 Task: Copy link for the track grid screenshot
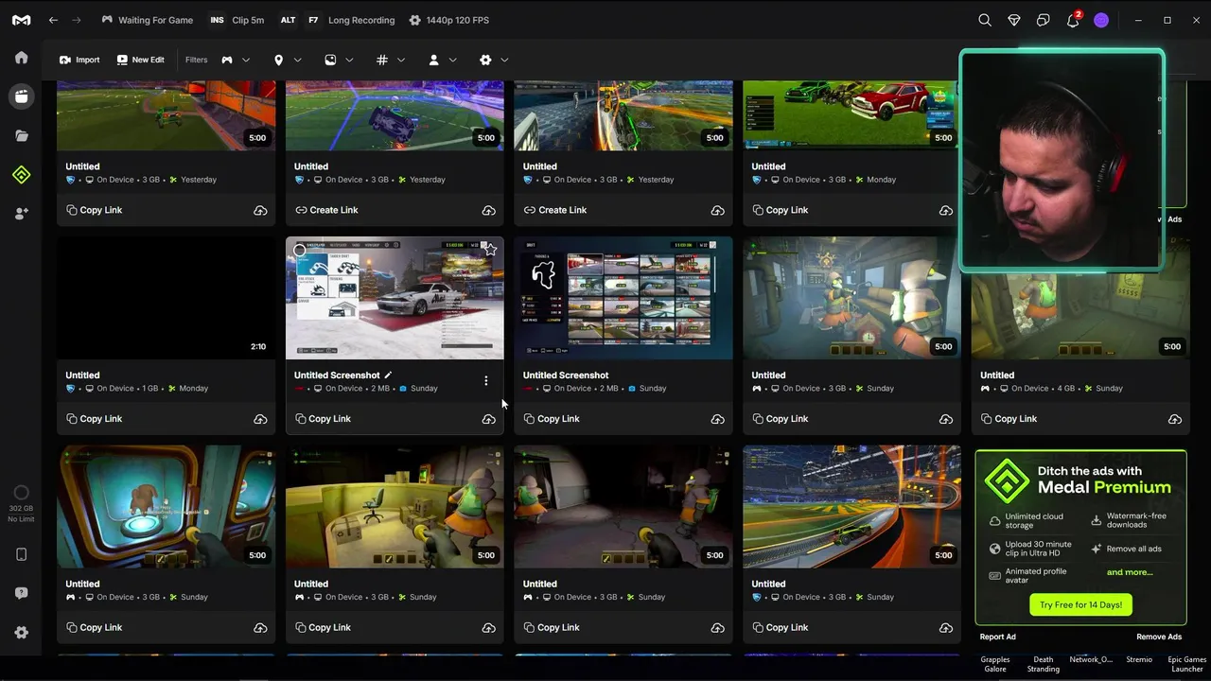pos(551,419)
